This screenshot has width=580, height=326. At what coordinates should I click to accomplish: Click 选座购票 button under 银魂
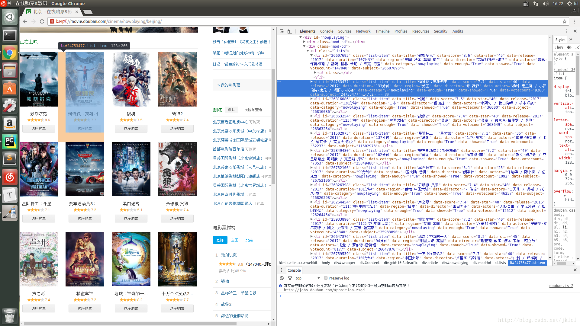(131, 128)
